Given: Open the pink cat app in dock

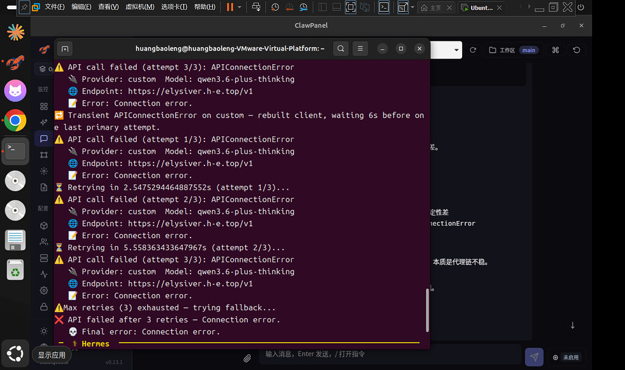Looking at the screenshot, I should pos(15,91).
